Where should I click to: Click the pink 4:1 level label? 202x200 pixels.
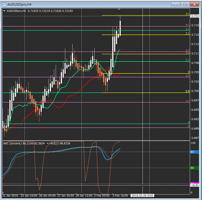187,25
